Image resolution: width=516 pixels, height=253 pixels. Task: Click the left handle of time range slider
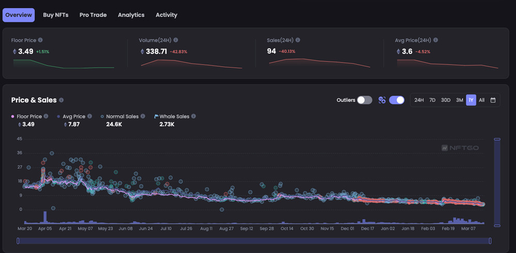[x=18, y=241]
